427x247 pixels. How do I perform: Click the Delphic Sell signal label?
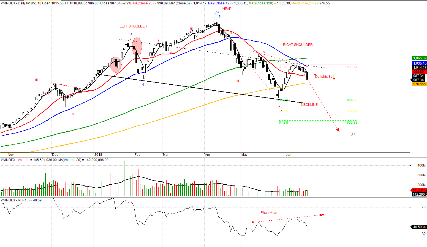click(325, 77)
